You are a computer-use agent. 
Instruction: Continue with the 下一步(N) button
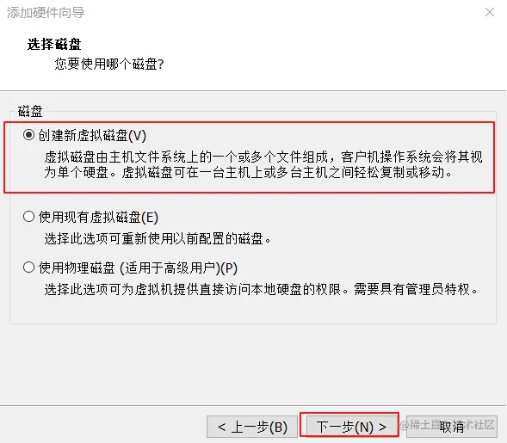pos(350,427)
